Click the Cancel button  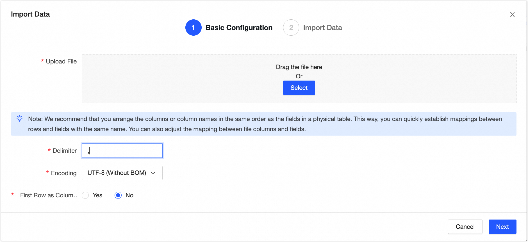(x=465, y=227)
